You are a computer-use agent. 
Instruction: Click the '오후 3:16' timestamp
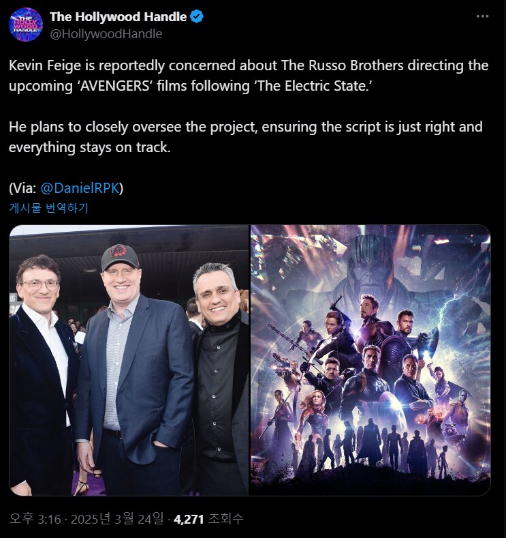click(x=35, y=519)
